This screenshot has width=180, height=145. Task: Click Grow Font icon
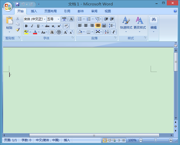pos(66,32)
